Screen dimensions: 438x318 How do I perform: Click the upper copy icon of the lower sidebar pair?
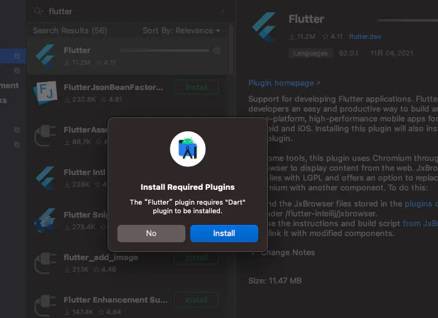(17, 129)
